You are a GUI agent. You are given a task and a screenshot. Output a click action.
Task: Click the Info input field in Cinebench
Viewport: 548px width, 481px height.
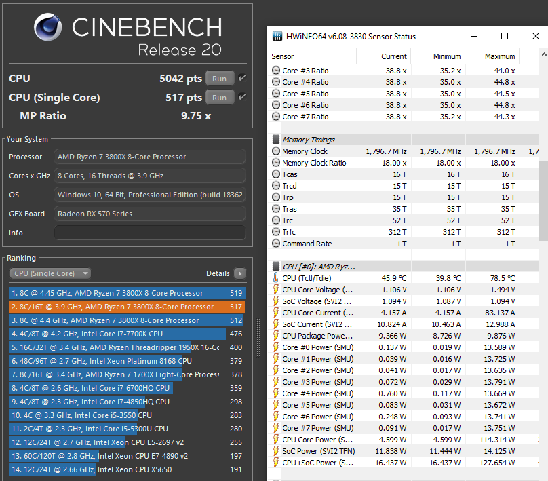coord(150,233)
